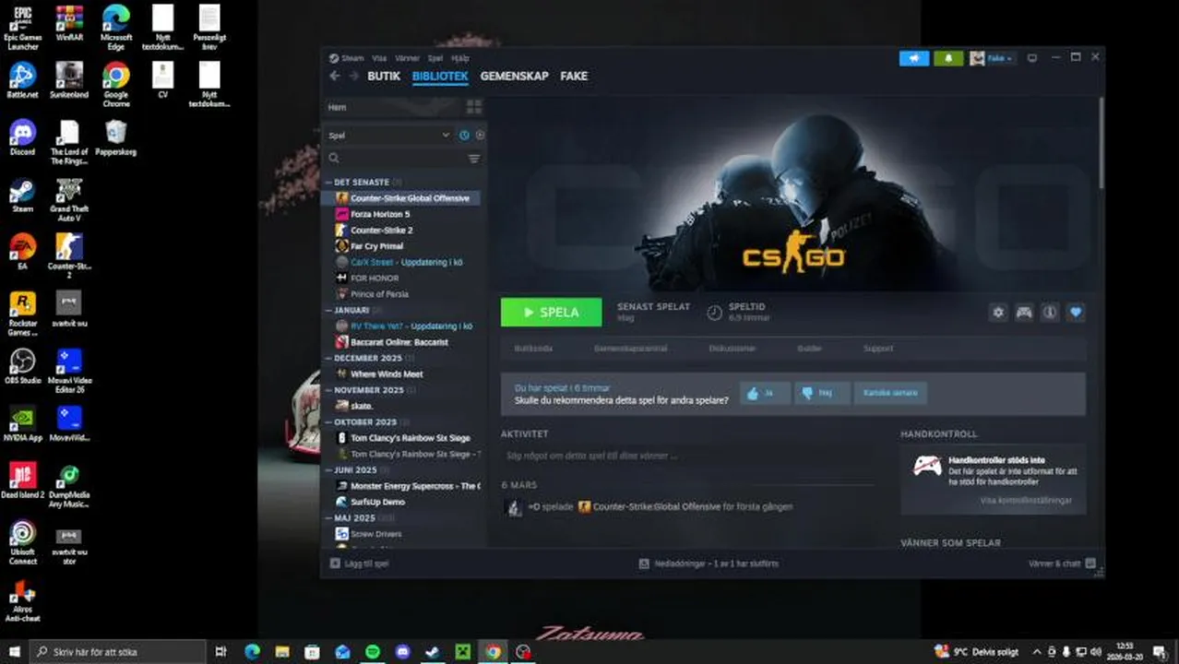Screen dimensions: 1179x664
Task: Open Vänner & chatt panel
Action: coord(1062,563)
